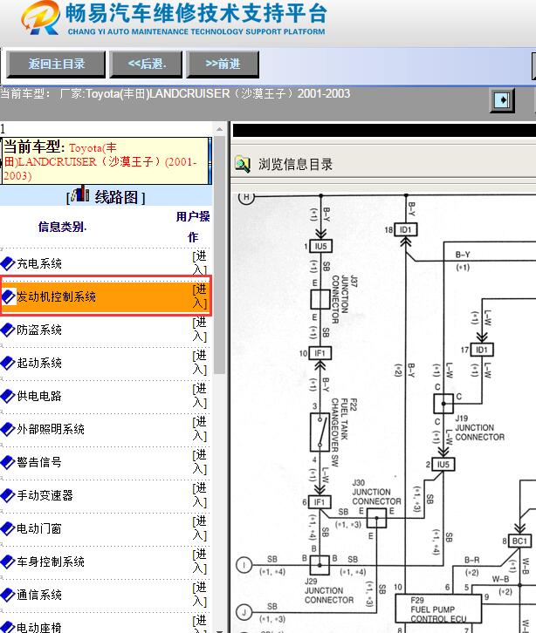Click the book icon beside 车身控制系统
The height and width of the screenshot is (633, 536).
pos(8,562)
